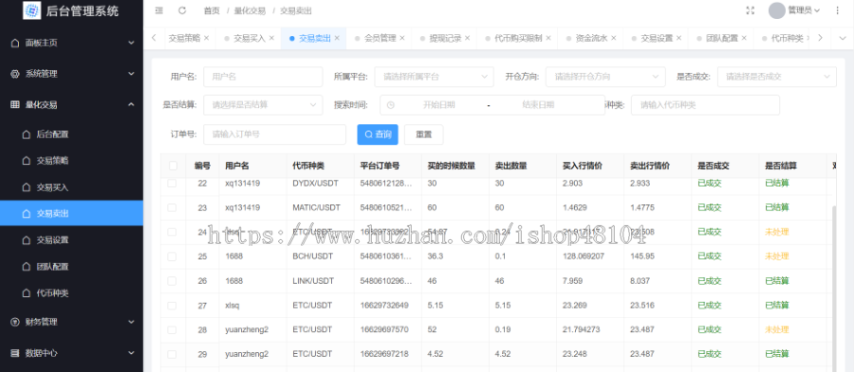Select the checkbox for row 28
Viewport: 854px width, 372px height.
172,329
